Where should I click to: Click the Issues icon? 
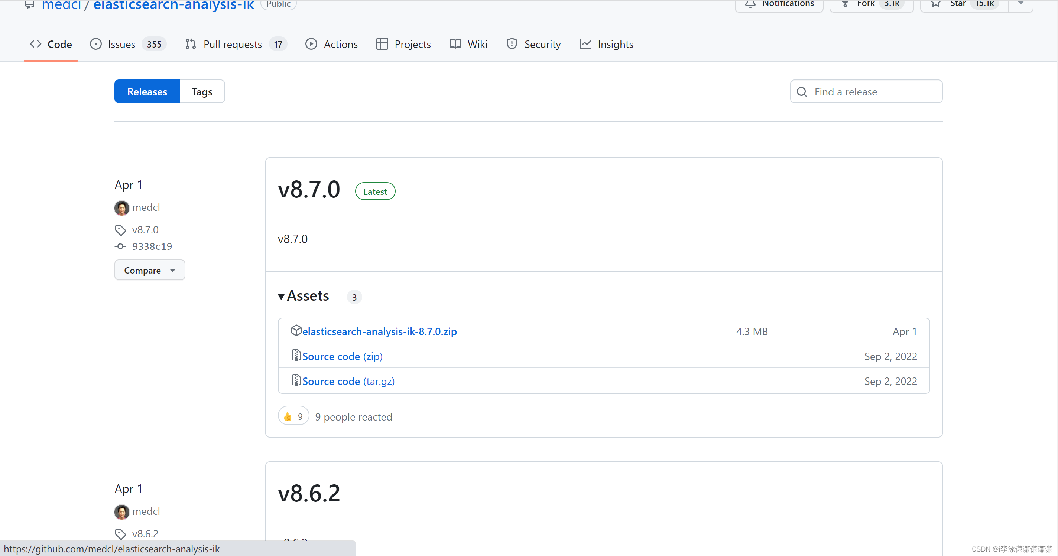point(96,44)
